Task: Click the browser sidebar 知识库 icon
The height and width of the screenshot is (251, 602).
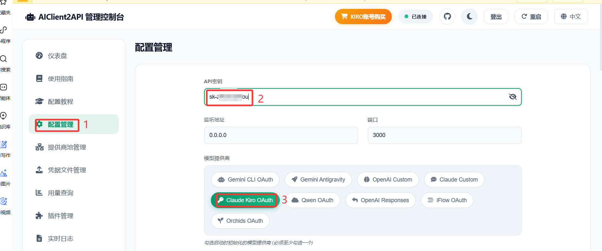Action: [x=3, y=116]
